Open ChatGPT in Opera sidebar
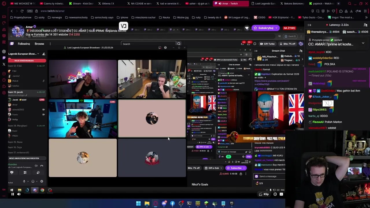The height and width of the screenshot is (208, 370). [4, 51]
